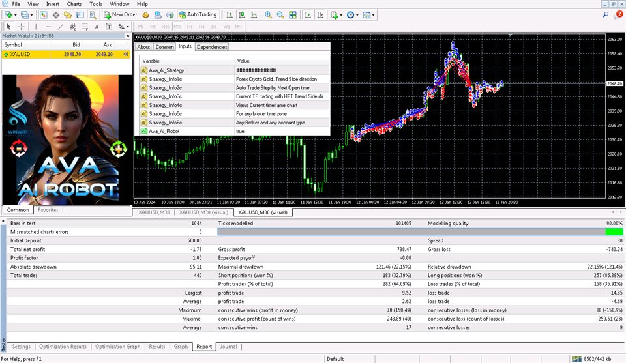Screen dimensions: 626x363
Task: Select the Favorites tab under Market Watch
Action: pos(48,210)
